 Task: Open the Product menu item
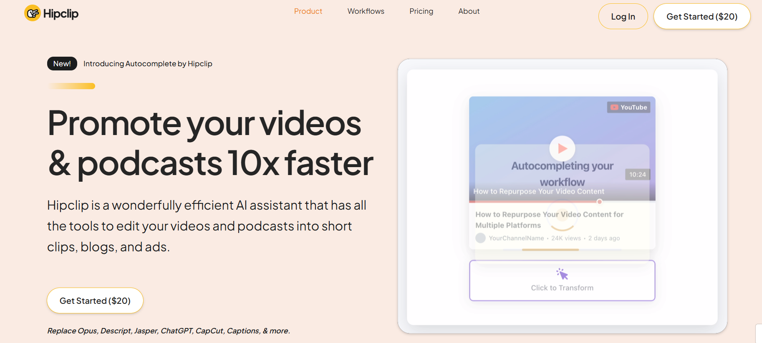click(x=308, y=11)
